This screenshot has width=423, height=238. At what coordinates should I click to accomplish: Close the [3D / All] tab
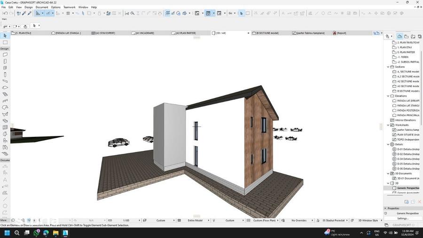pyautogui.click(x=249, y=33)
